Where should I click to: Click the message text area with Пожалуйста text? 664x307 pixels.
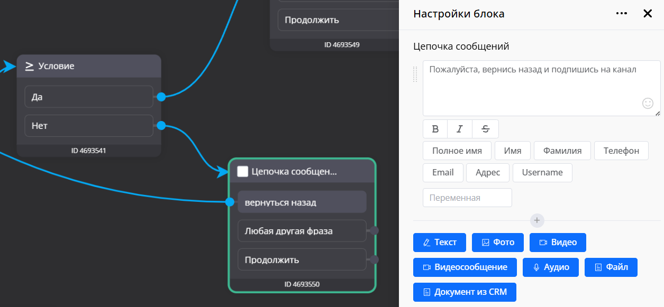542,88
